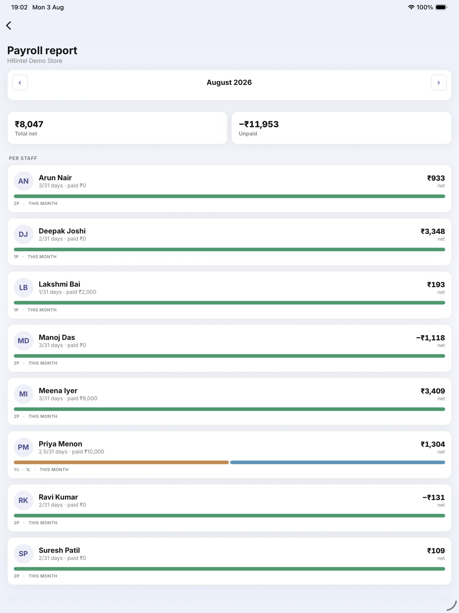Click the MI avatar for Meena Iyer

tap(23, 394)
